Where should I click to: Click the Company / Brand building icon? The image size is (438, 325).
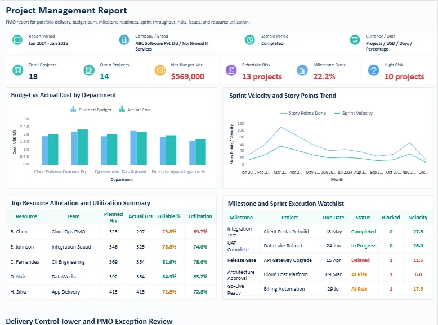coord(124,40)
